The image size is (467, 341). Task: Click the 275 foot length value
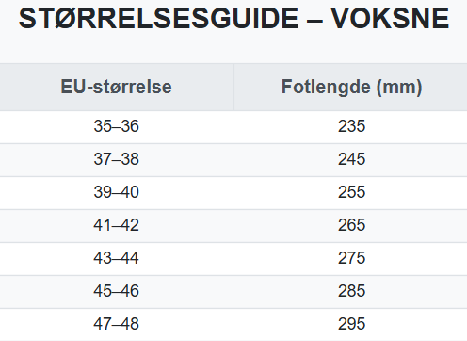351,258
